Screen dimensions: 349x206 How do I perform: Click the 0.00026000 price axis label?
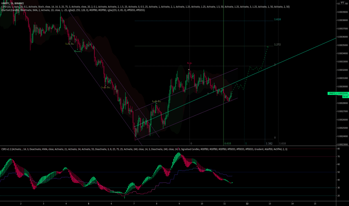[342, 120]
